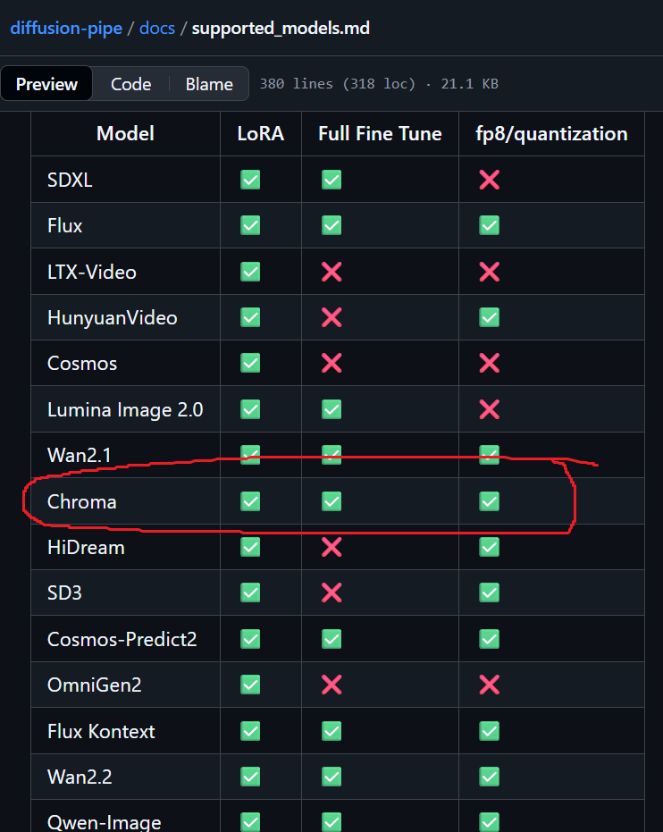This screenshot has width=663, height=832.
Task: Open the Blame view tab
Action: [x=209, y=84]
